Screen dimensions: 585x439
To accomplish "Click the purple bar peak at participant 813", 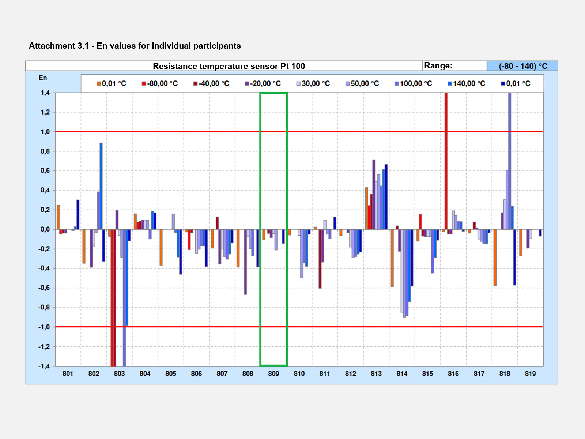I will pyautogui.click(x=374, y=195).
